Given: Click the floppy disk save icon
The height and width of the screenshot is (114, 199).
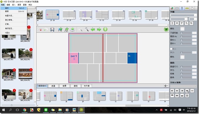Looking at the screenshot, I should coord(52,29).
